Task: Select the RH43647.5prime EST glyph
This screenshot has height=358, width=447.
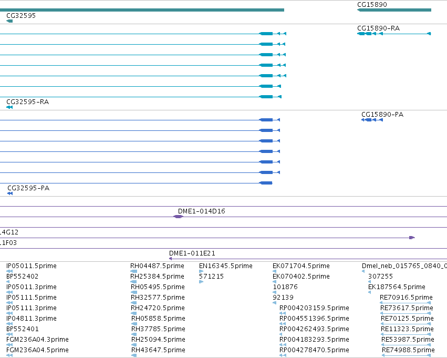Action: [x=134, y=355]
